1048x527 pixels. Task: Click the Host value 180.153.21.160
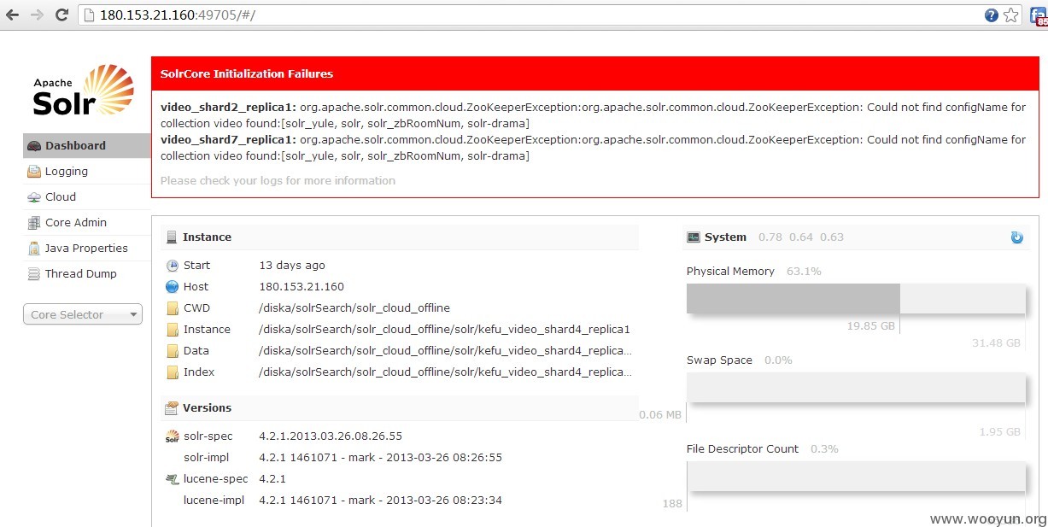(302, 287)
